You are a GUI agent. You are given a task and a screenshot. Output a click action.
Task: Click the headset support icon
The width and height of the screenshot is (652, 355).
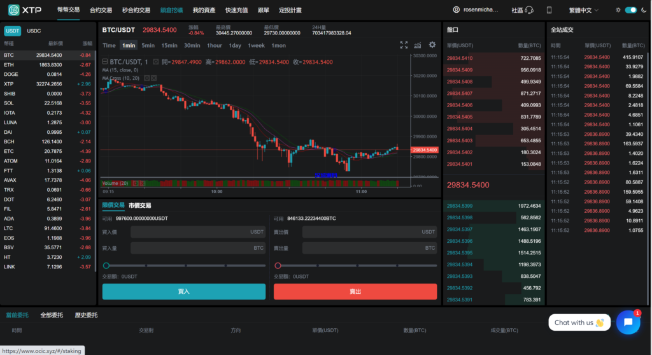530,10
